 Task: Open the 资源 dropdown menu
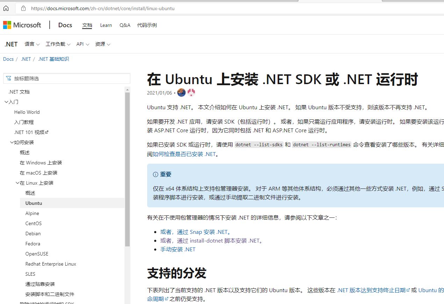click(x=103, y=44)
